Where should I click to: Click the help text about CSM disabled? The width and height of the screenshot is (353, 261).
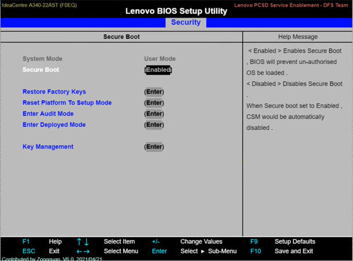[x=294, y=117]
